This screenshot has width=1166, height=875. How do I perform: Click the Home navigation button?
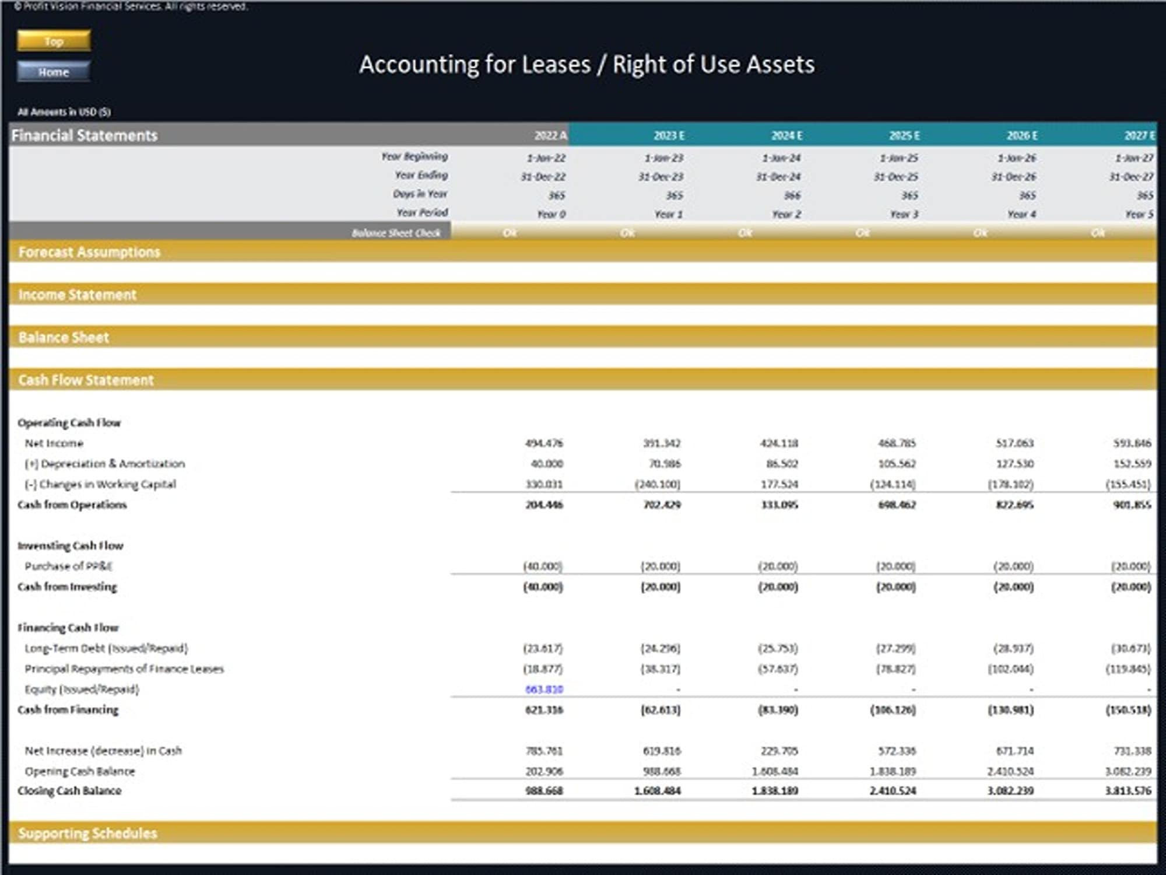coord(53,72)
